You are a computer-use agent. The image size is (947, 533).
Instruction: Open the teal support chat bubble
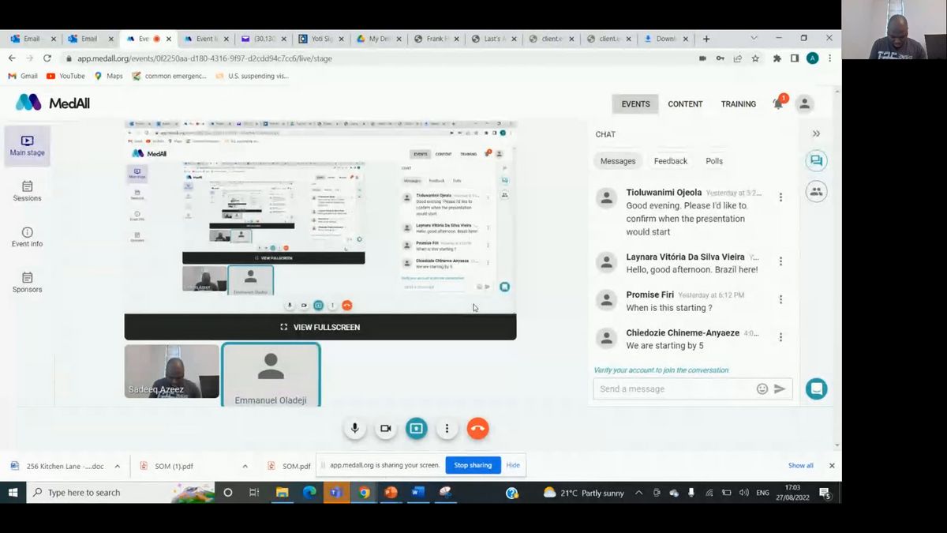pyautogui.click(x=816, y=388)
